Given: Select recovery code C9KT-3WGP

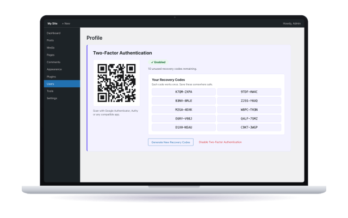Looking at the screenshot, I should coord(249,127).
